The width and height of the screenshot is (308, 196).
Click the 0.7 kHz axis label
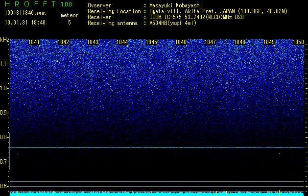point(4,162)
